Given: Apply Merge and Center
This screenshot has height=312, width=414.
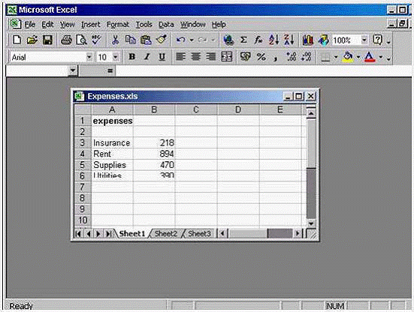Looking at the screenshot, I should [x=227, y=57].
